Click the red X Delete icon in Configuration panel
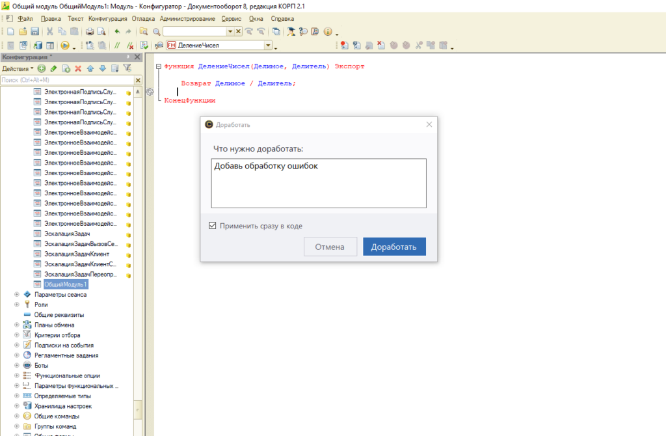Screen dimensions: 666x436 78,68
